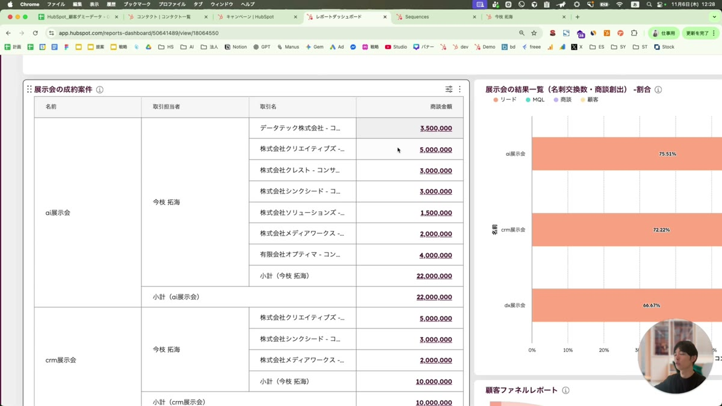Open the HS bookmarks folder
Viewport: 722px width, 406px height.
166,47
